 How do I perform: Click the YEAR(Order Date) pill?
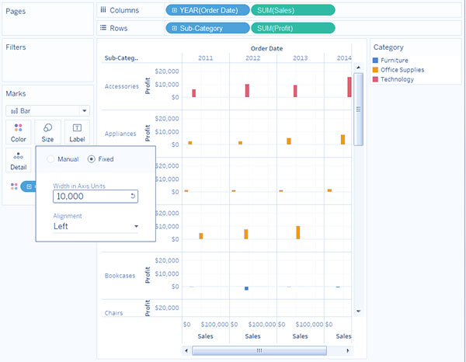click(x=207, y=10)
